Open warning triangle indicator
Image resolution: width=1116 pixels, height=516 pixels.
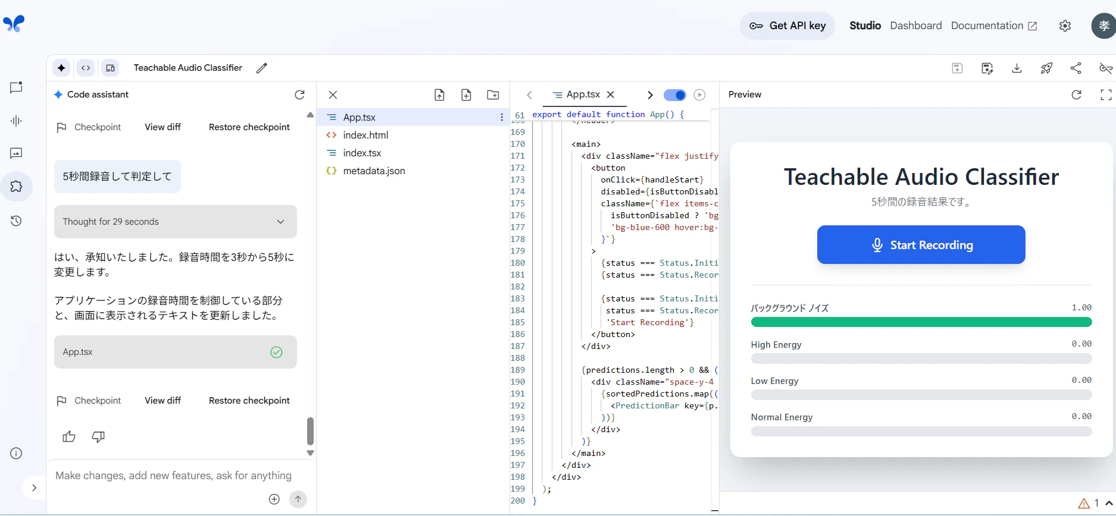click(1084, 504)
